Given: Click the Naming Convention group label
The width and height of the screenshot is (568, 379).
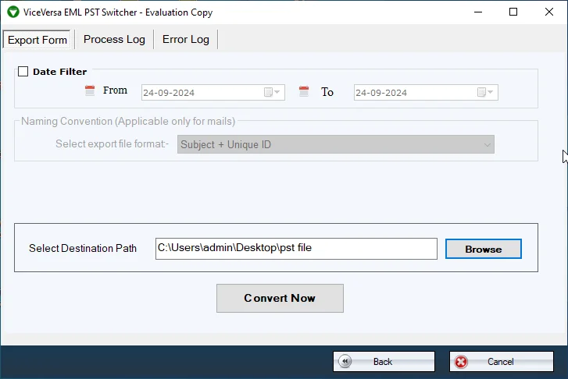Looking at the screenshot, I should (128, 121).
